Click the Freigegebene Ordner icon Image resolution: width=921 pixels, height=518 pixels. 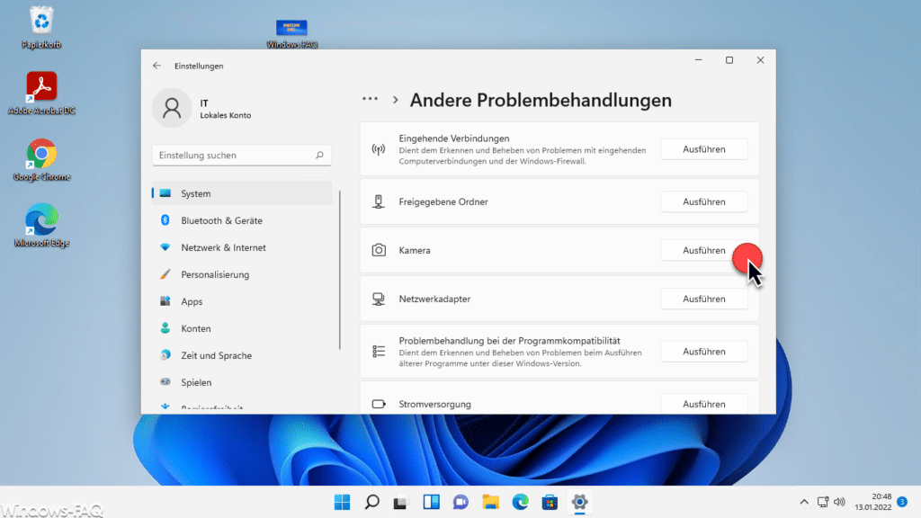click(379, 201)
